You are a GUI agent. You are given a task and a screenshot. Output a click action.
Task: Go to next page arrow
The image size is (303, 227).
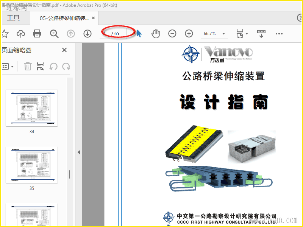tap(87, 34)
